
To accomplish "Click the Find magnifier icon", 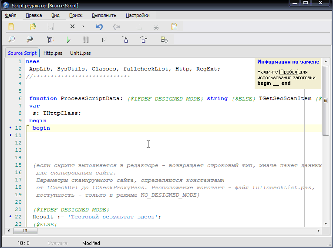I will [x=11, y=40].
